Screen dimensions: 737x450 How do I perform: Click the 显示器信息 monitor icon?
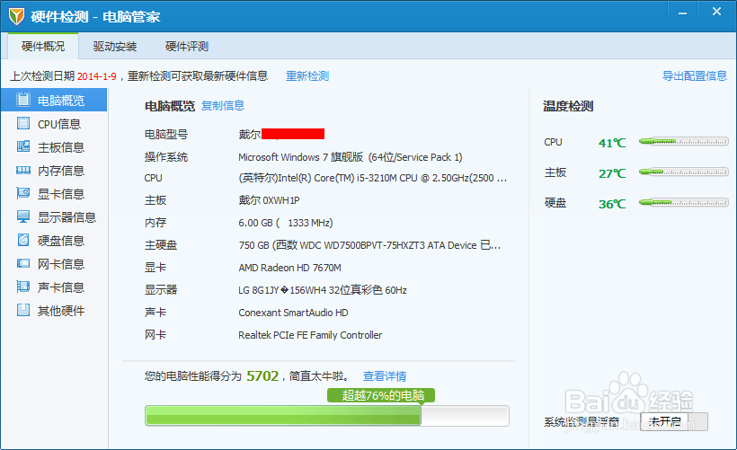[x=23, y=216]
